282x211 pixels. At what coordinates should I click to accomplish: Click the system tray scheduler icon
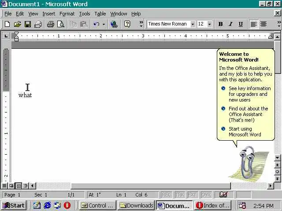point(242,205)
